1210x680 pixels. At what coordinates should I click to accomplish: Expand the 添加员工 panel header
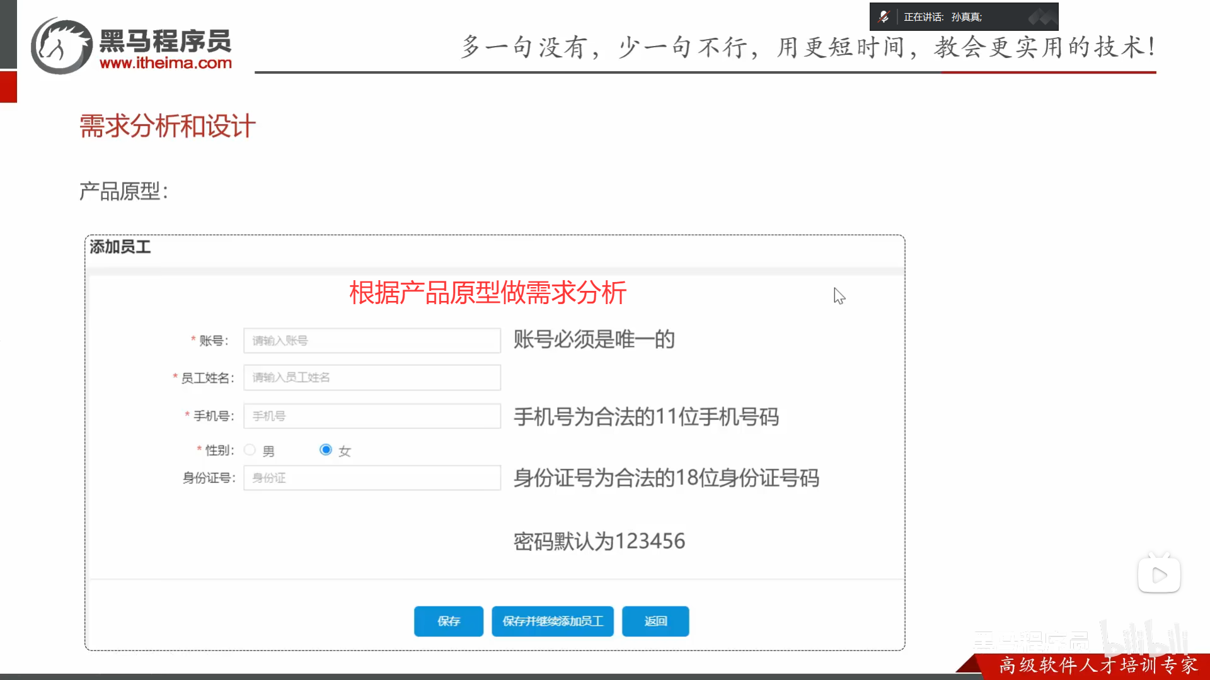coord(120,247)
